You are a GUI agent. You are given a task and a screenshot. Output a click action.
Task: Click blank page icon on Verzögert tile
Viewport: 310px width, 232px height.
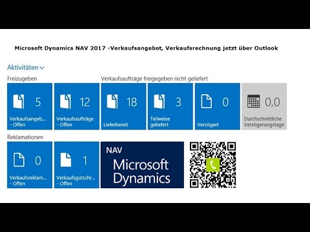tap(206, 101)
